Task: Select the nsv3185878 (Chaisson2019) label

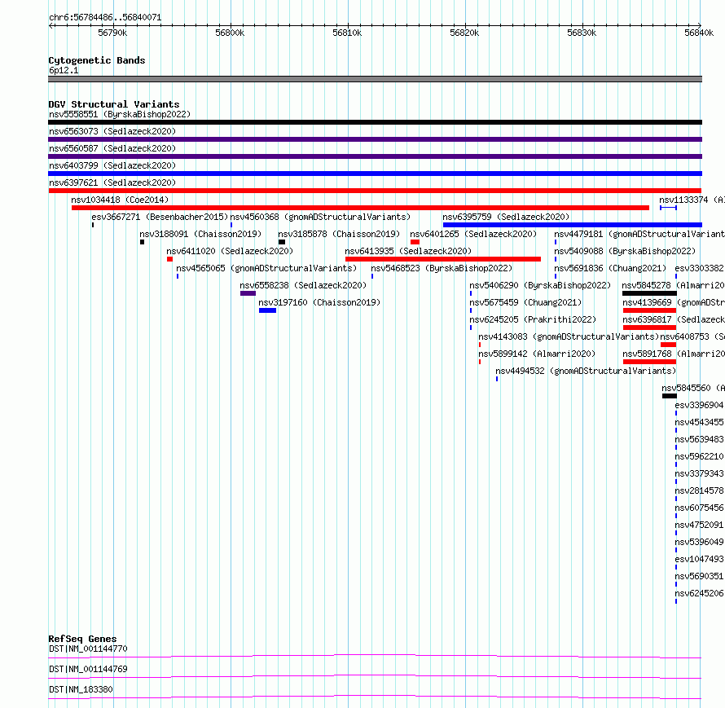Action: [x=339, y=234]
